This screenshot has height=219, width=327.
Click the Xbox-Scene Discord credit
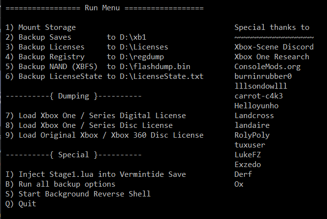274,47
